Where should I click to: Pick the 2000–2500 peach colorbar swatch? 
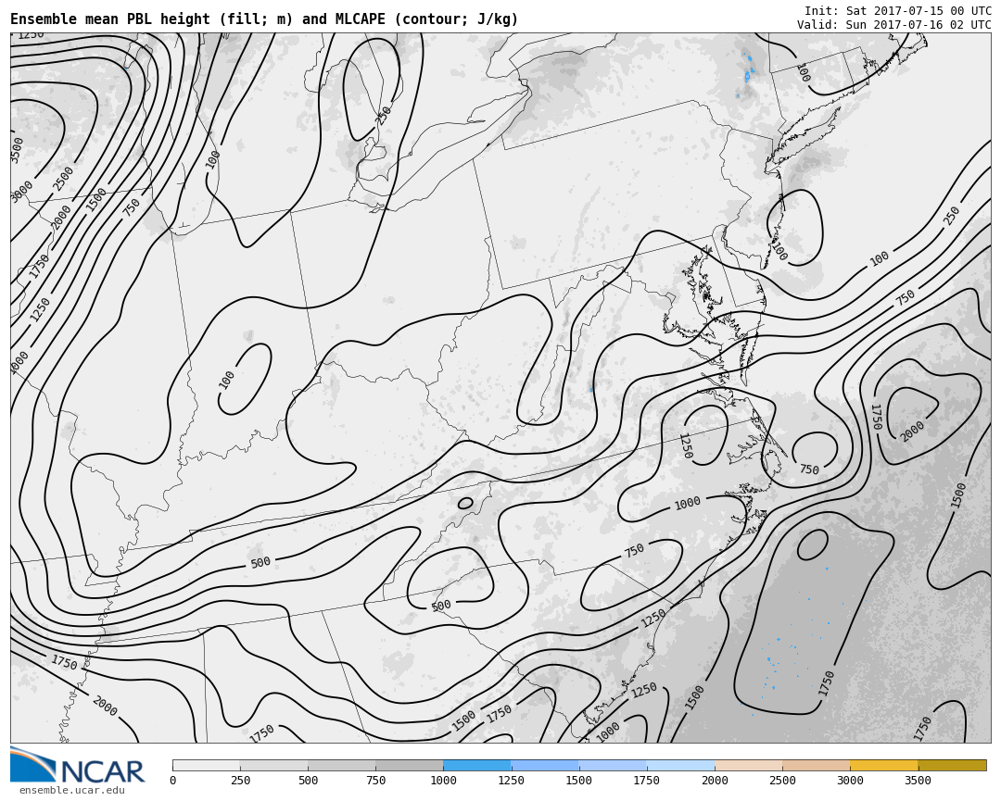pos(748,765)
